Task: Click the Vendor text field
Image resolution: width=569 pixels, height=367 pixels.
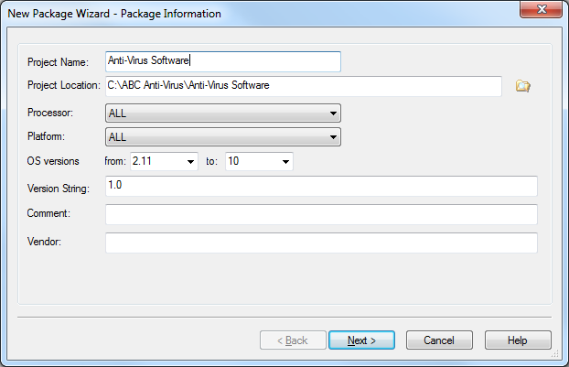Action: coord(321,243)
